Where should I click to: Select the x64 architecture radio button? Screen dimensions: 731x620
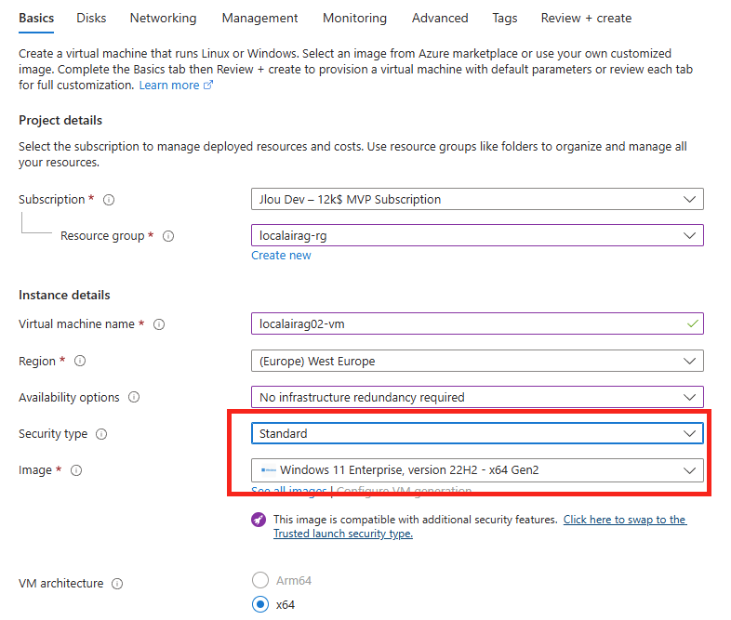260,604
